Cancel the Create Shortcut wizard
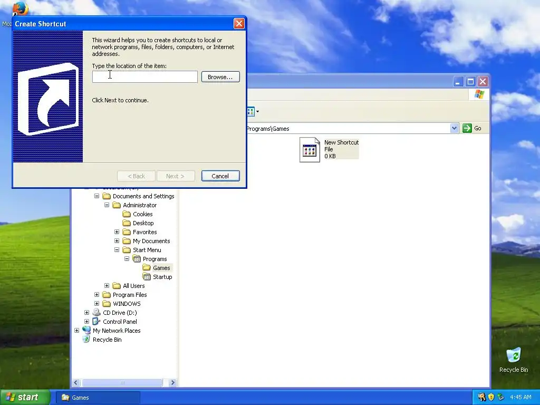 pos(220,176)
